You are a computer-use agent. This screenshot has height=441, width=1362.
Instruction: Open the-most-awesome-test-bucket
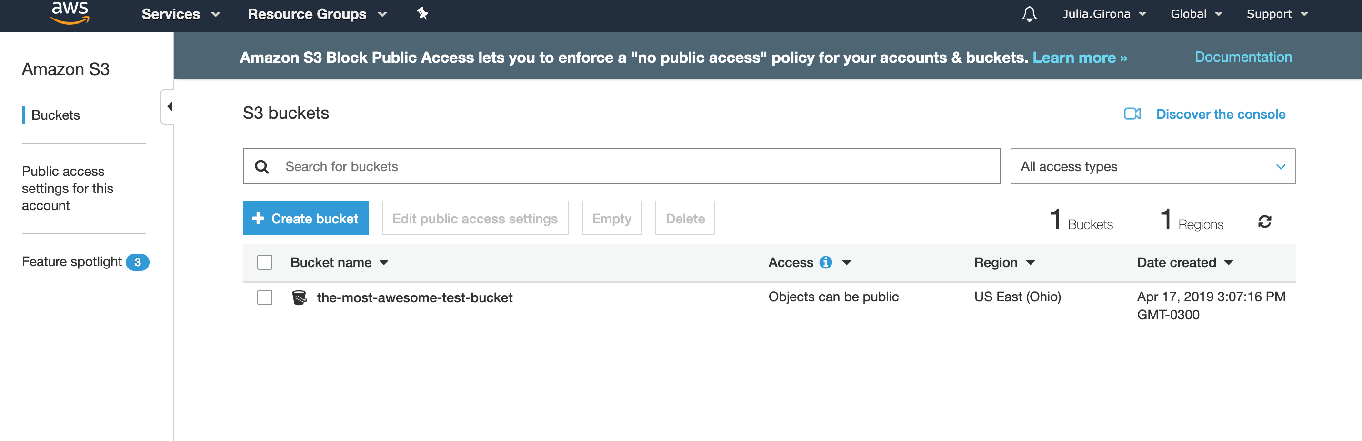point(414,297)
